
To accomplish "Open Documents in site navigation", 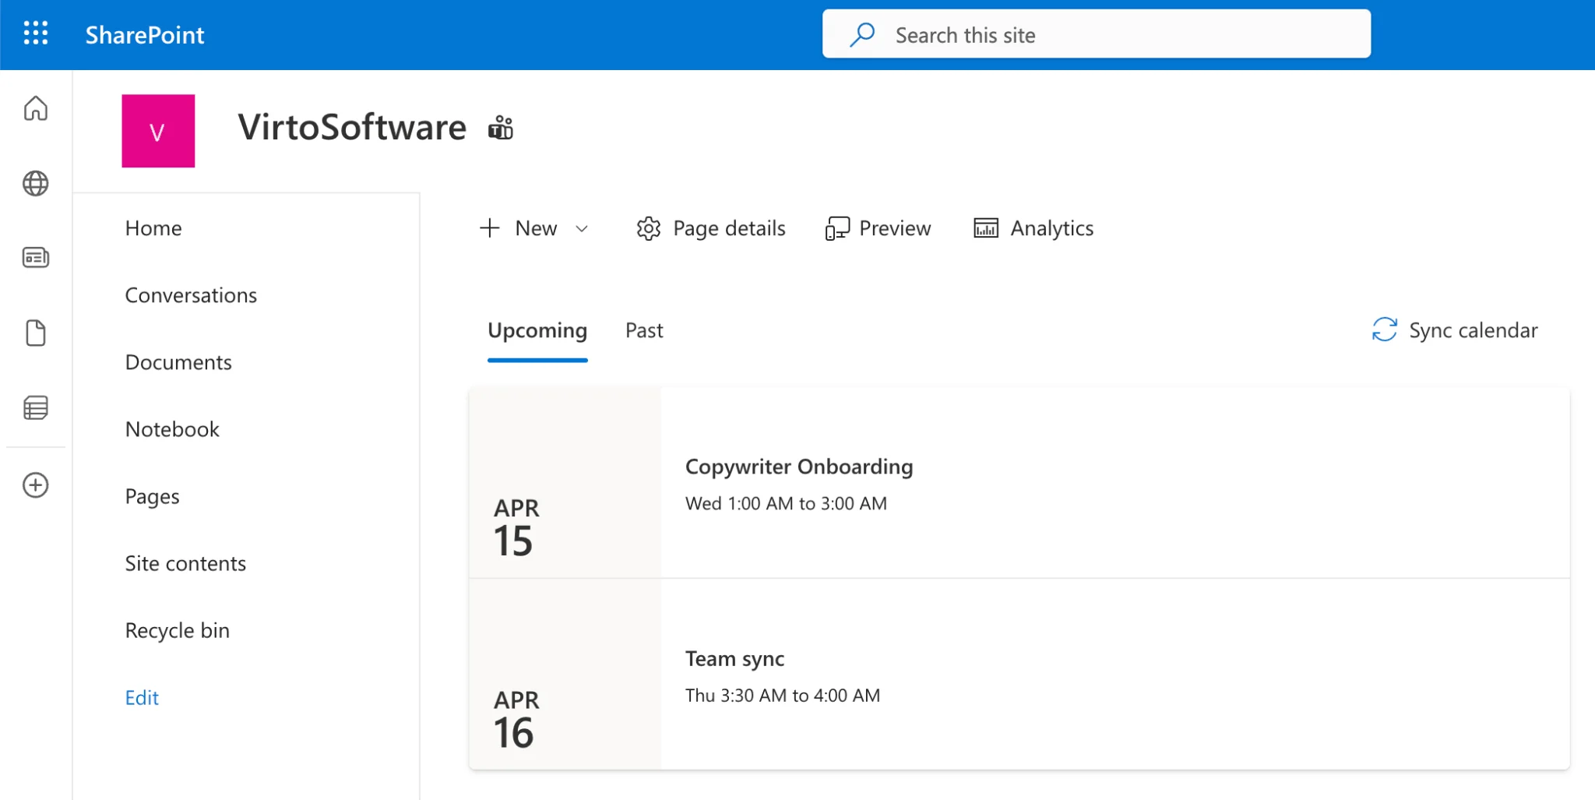I will (178, 362).
